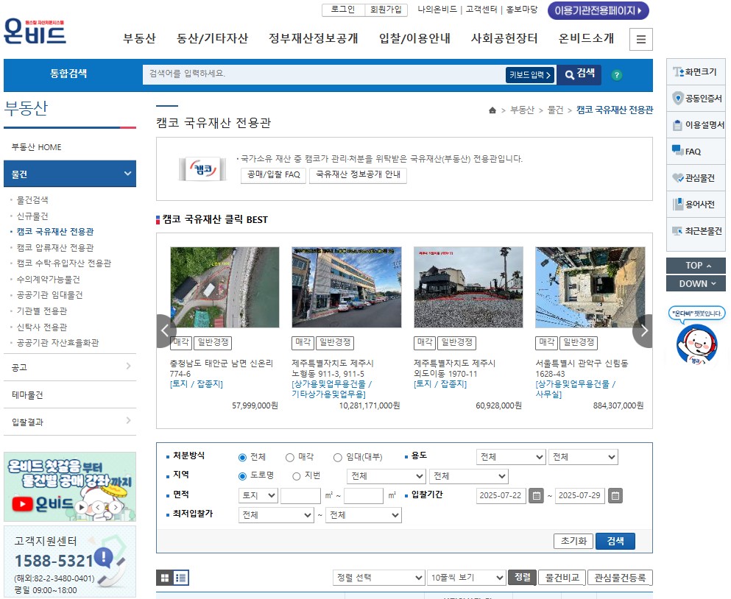Open minimum 최저입찰가 dropdown
This screenshot has height=599, width=731.
pos(276,515)
